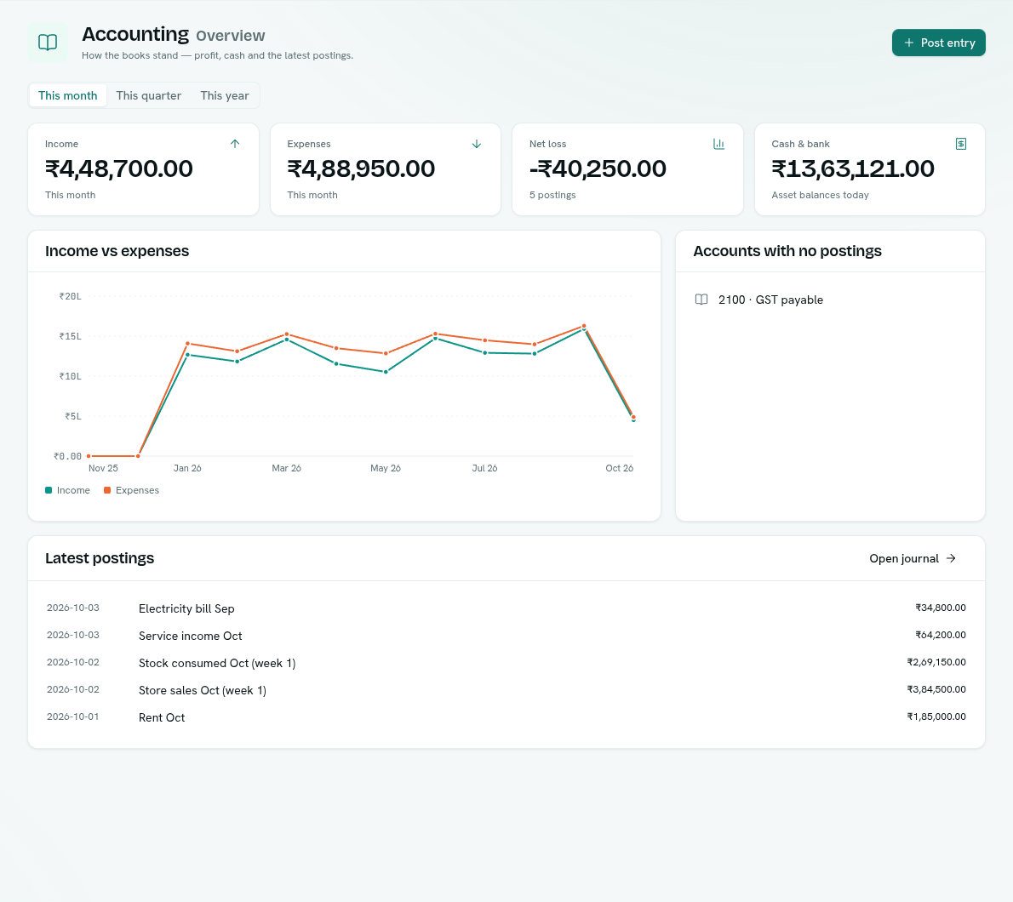Click the Latest postings heading

[100, 558]
